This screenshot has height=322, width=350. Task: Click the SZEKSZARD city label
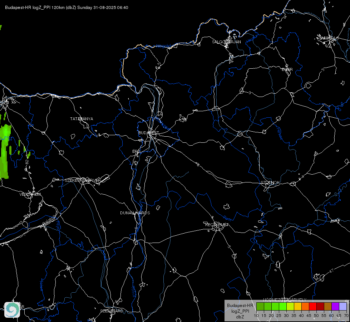click(x=112, y=311)
